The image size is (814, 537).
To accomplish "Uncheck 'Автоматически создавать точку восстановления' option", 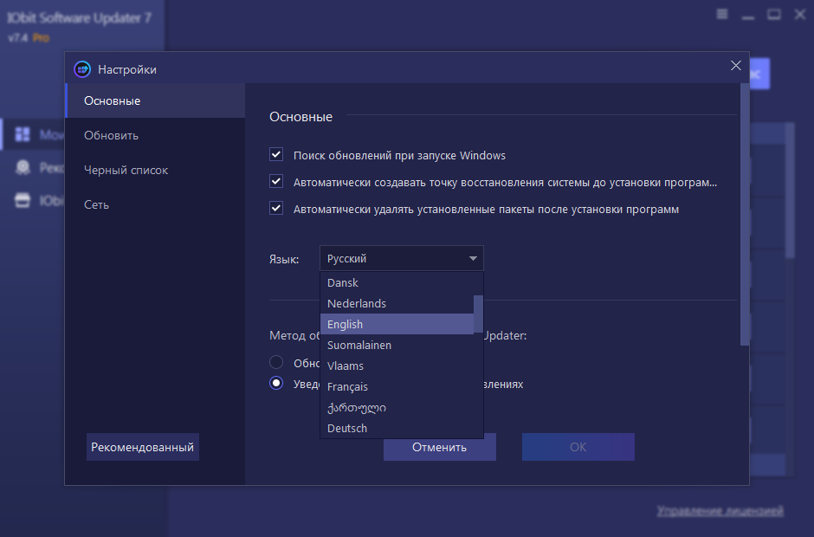I will pos(276,182).
